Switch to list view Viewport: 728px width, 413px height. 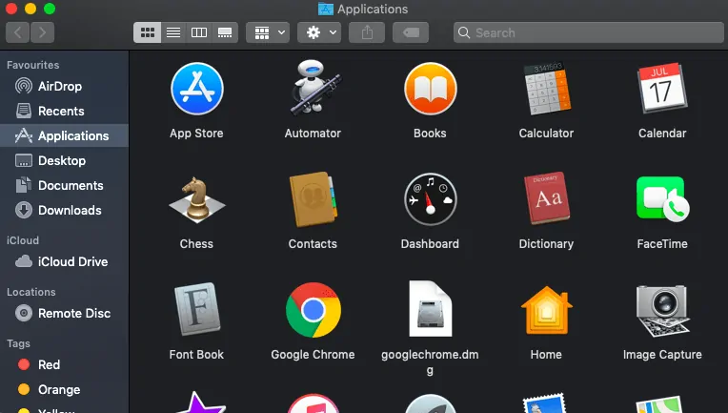173,32
